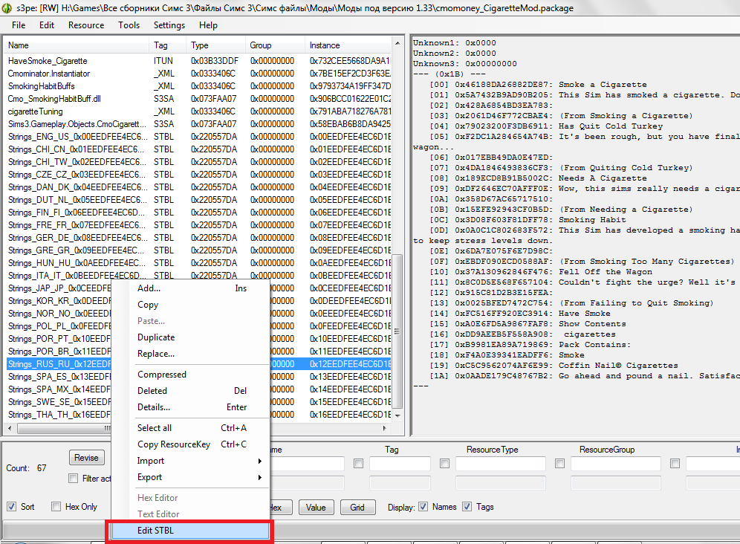Screen dimensions: 740x544
Task: Choose Duplicate from the context menu
Action: tap(156, 337)
